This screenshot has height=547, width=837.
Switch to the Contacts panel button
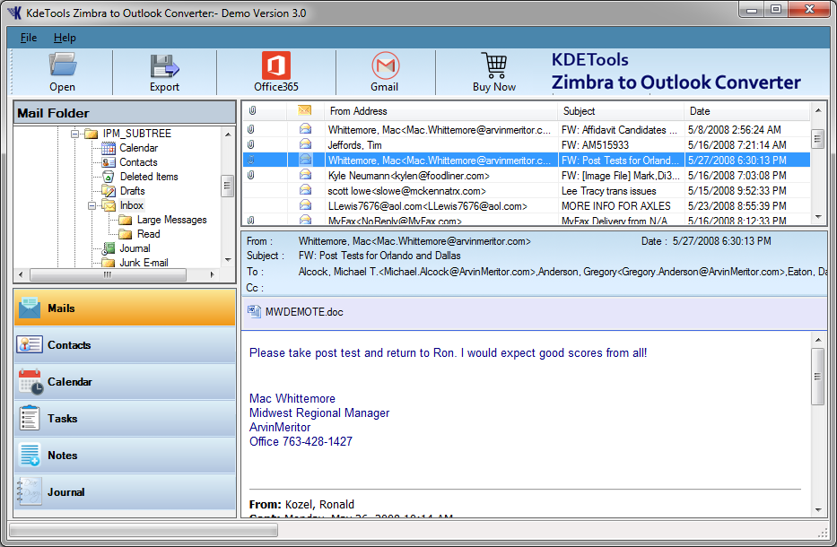pyautogui.click(x=69, y=345)
